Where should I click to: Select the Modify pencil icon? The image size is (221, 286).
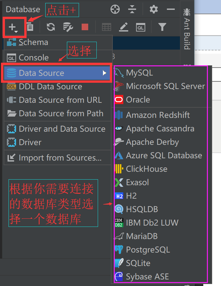123,27
